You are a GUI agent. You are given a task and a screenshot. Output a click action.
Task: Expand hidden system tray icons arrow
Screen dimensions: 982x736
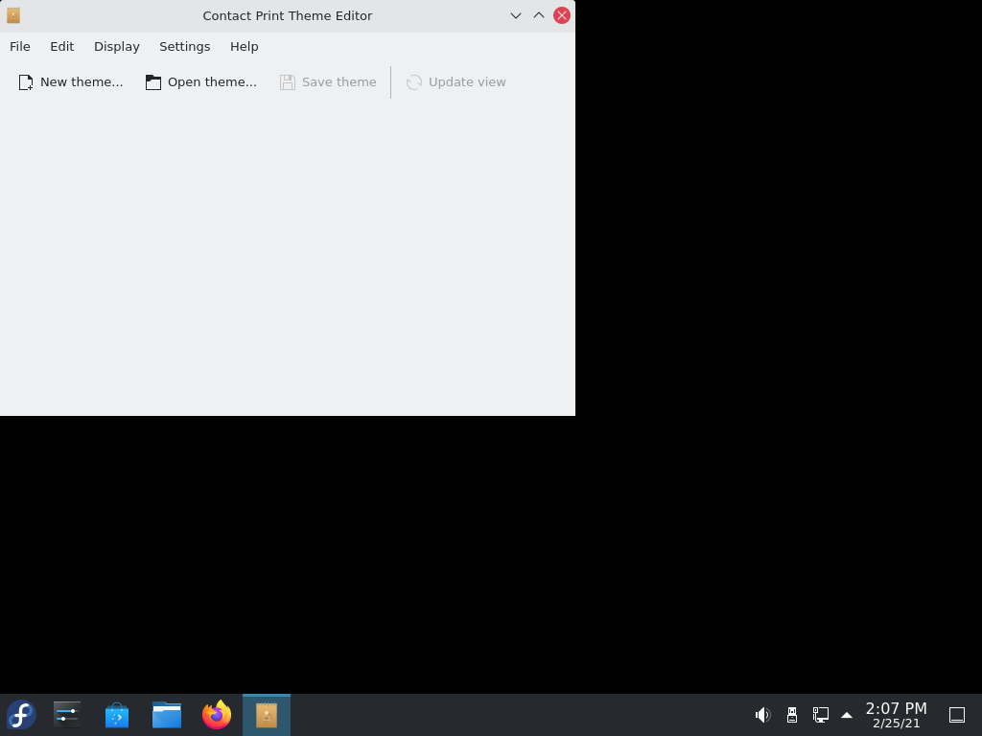point(847,715)
